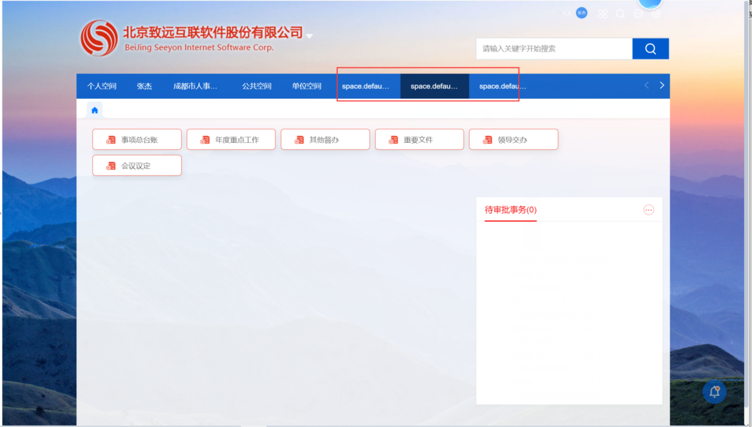Click the small header search icon

point(620,14)
